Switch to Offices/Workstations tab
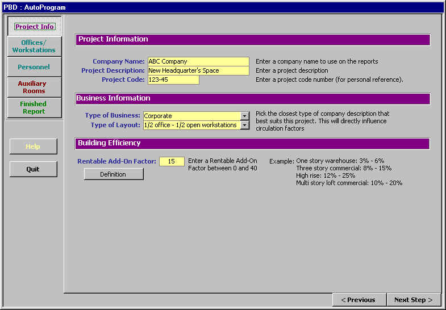 34,47
